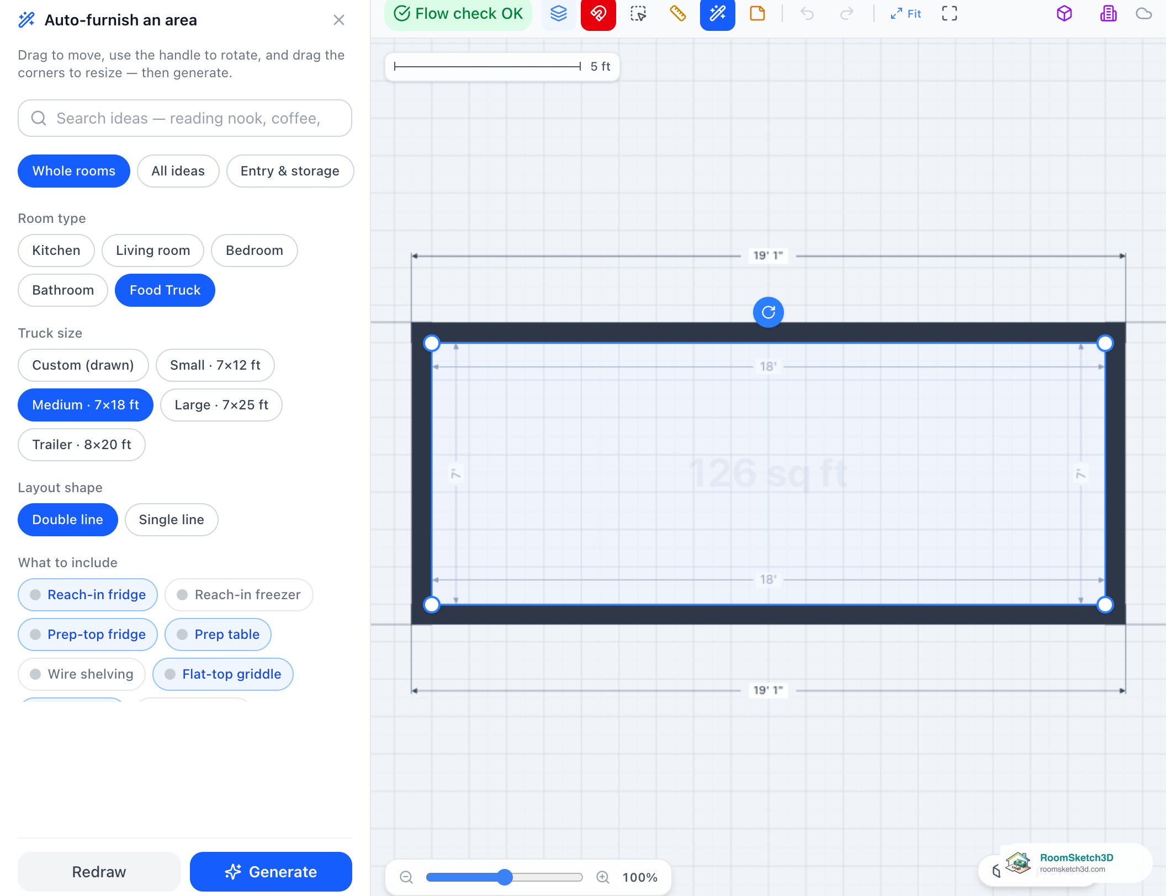Toggle Reach-in freezer inclusion
The image size is (1166, 896).
(239, 595)
